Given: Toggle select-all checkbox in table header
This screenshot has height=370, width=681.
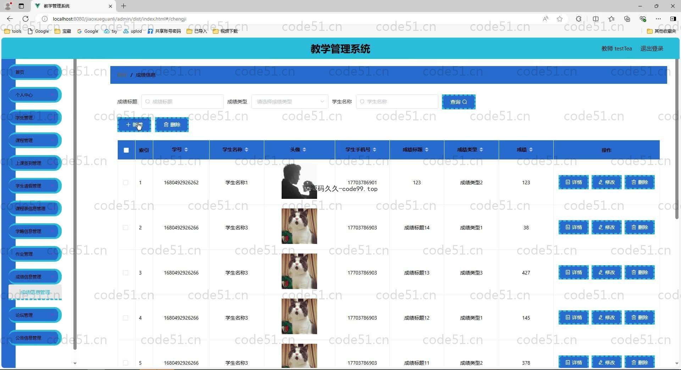Looking at the screenshot, I should pyautogui.click(x=126, y=150).
